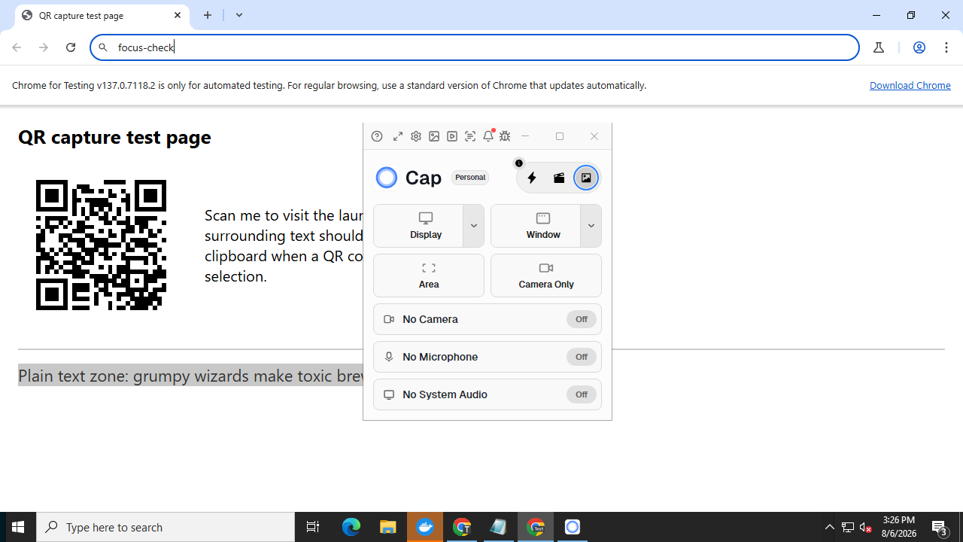Toggle the system audio Off switch
963x542 pixels.
pos(582,394)
